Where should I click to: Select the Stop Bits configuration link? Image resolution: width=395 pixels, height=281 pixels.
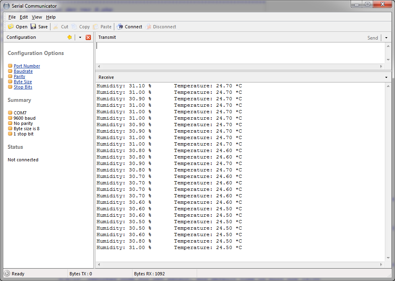23,87
